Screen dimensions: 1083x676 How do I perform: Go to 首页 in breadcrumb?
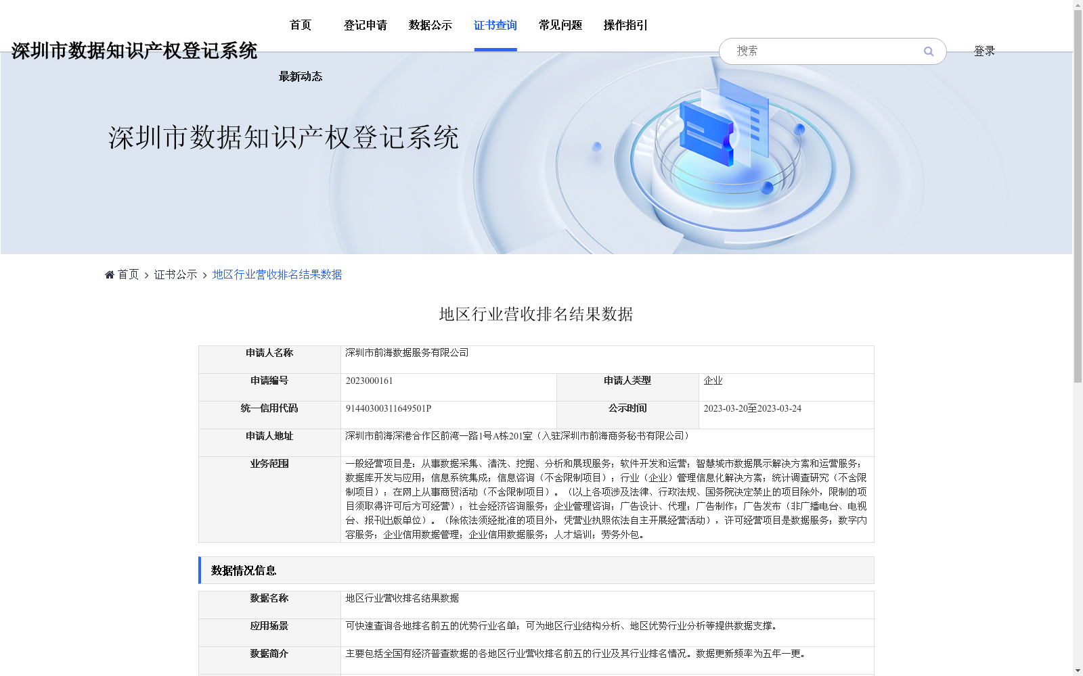128,274
